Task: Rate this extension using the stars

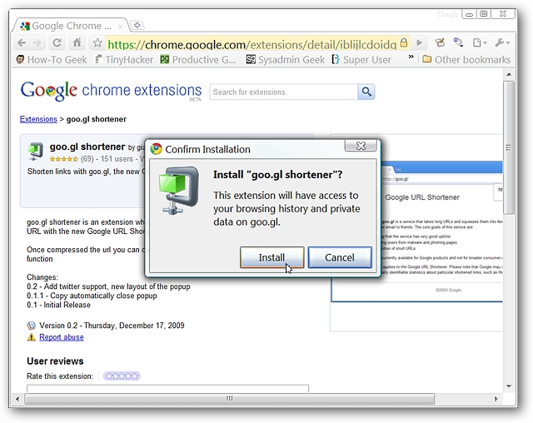Action: [122, 376]
